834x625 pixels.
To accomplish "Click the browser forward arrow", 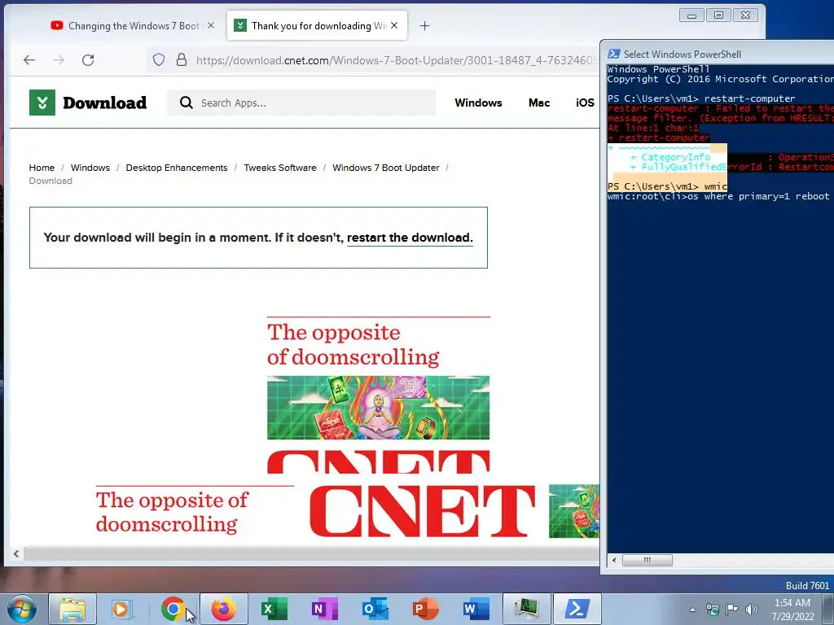I will pyautogui.click(x=59, y=60).
